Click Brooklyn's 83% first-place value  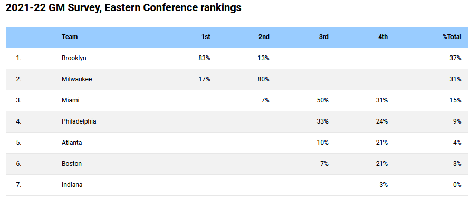coord(204,58)
